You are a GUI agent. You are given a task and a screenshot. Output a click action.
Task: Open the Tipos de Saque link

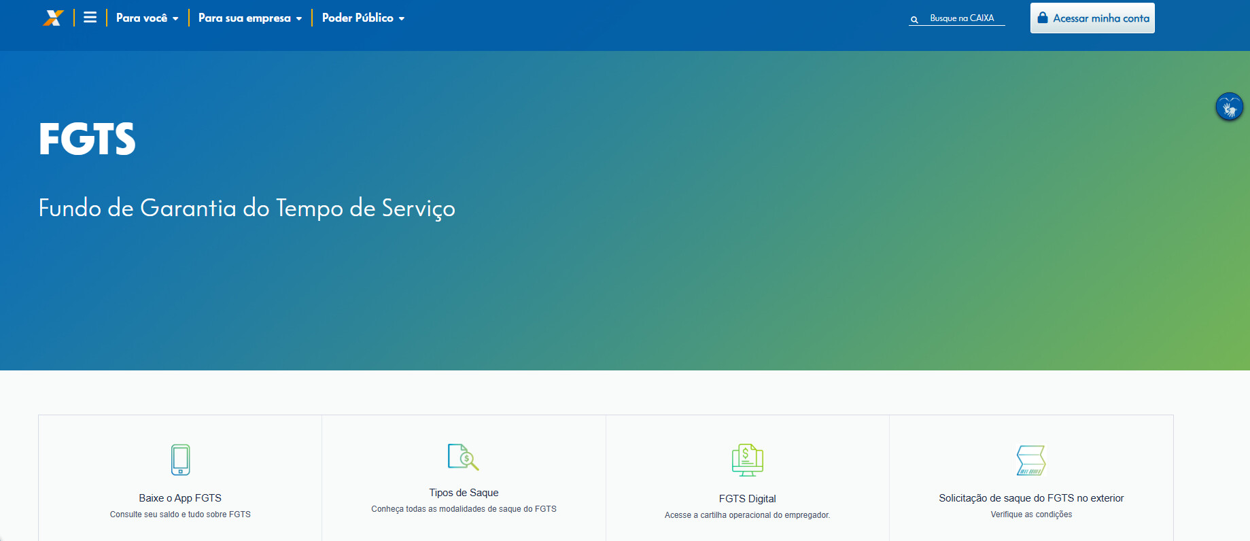pyautogui.click(x=464, y=493)
